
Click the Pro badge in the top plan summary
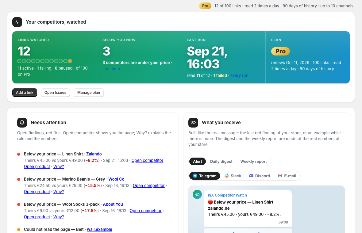[205, 6]
